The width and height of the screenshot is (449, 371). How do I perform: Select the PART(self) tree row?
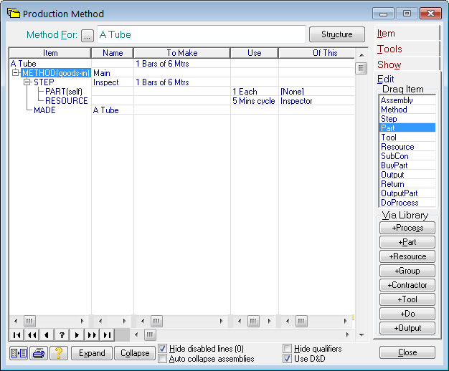coord(64,92)
